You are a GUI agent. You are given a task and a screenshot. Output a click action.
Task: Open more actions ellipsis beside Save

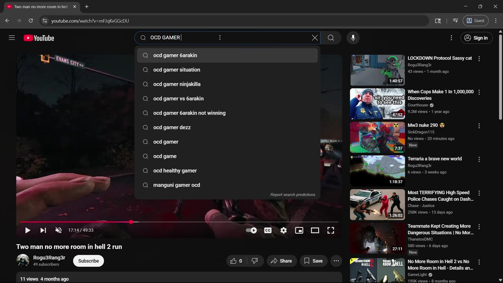point(336,261)
